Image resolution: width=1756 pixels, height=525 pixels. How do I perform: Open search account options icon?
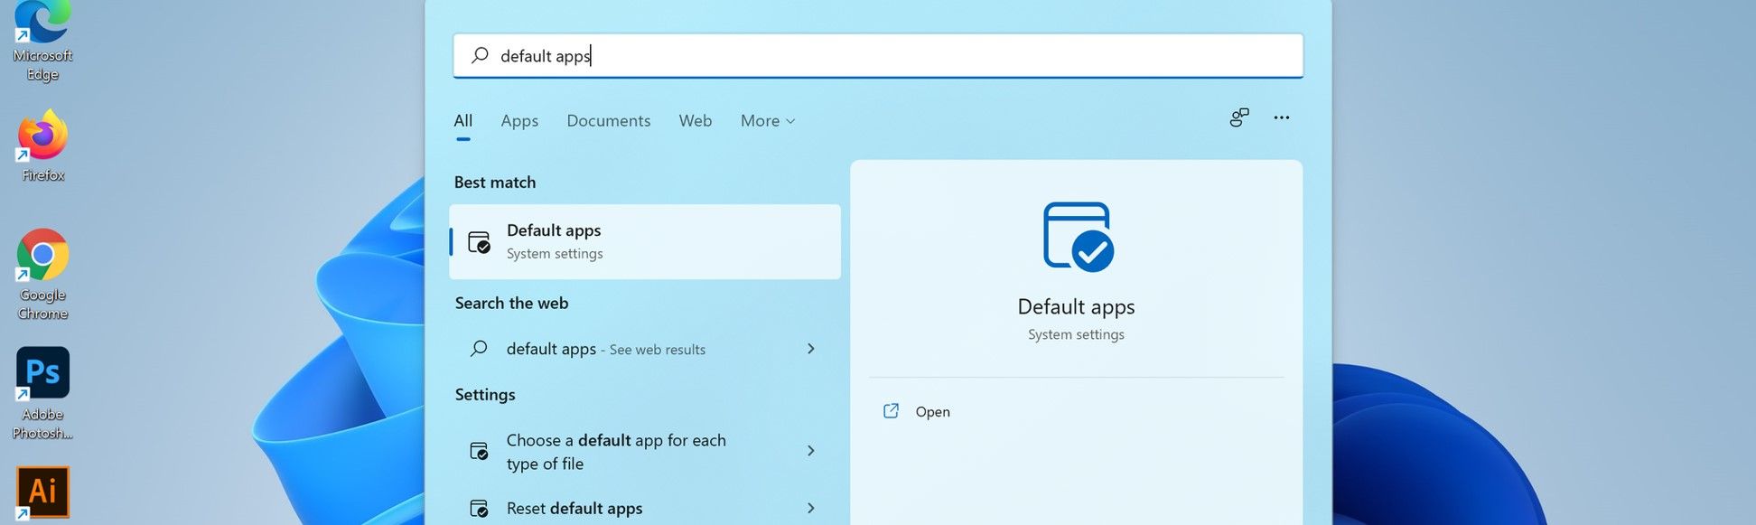(x=1238, y=117)
